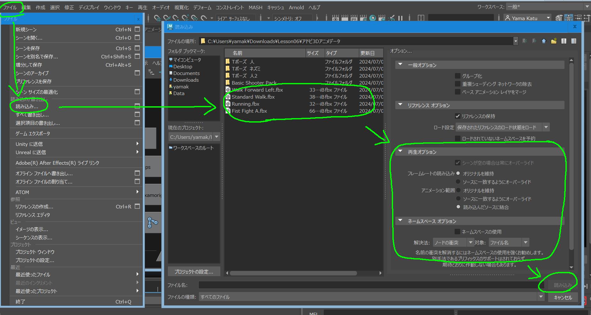
Task: Collapse the 一般オプション section
Action: click(x=400, y=64)
